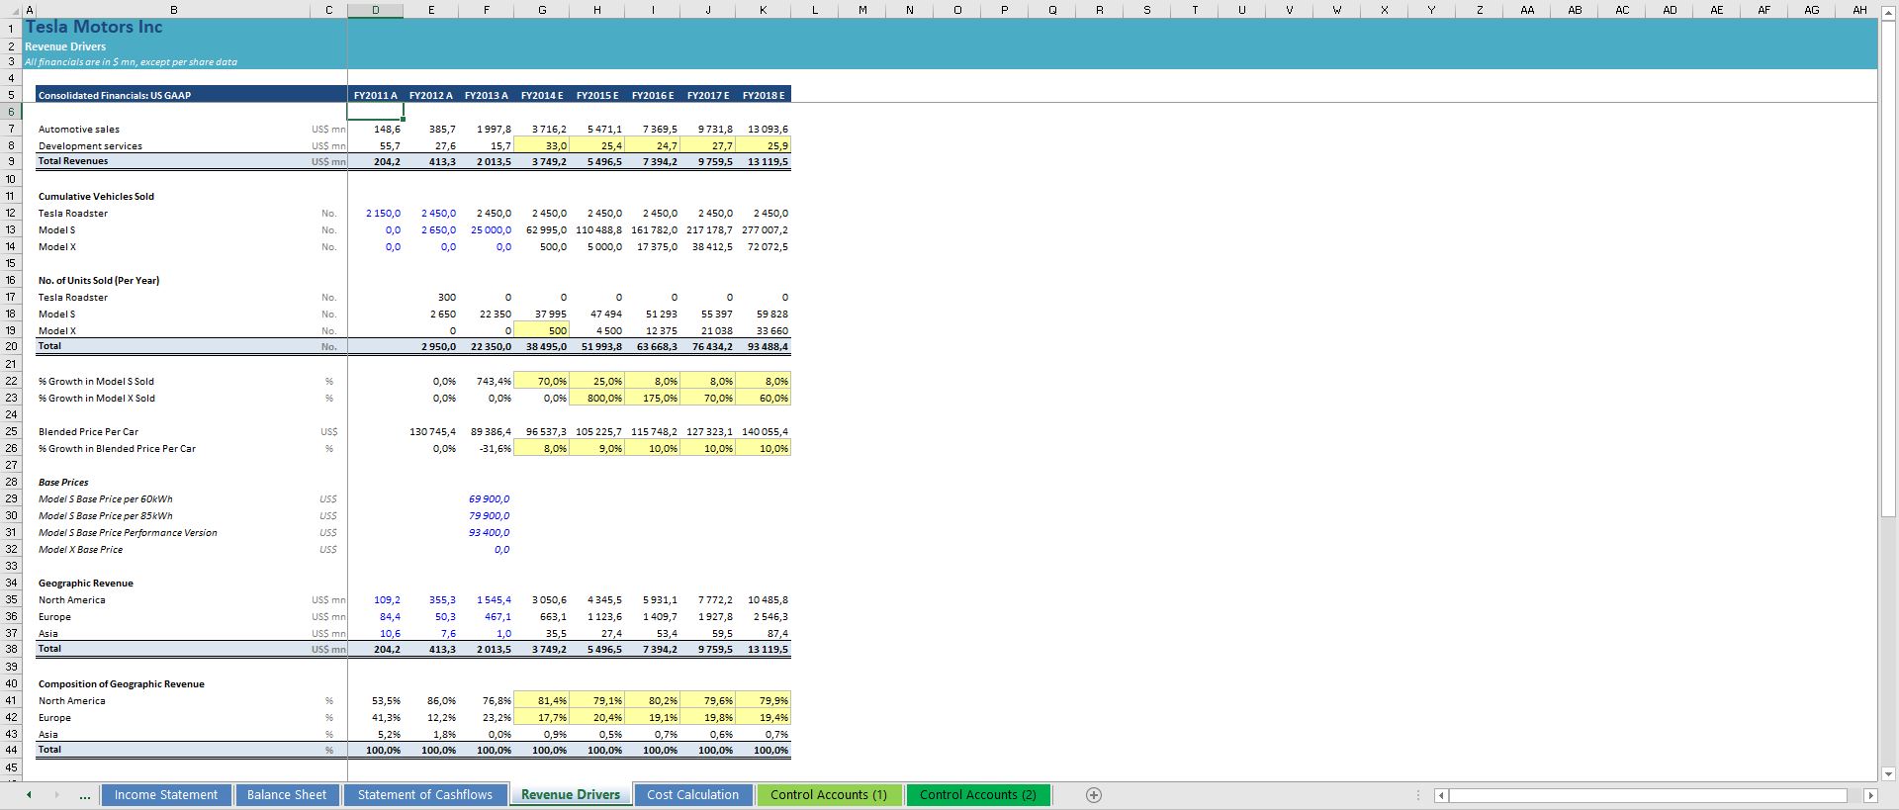Viewport: 1899px width, 810px height.
Task: Click blended price growth cell -31,6%
Action: [487, 448]
